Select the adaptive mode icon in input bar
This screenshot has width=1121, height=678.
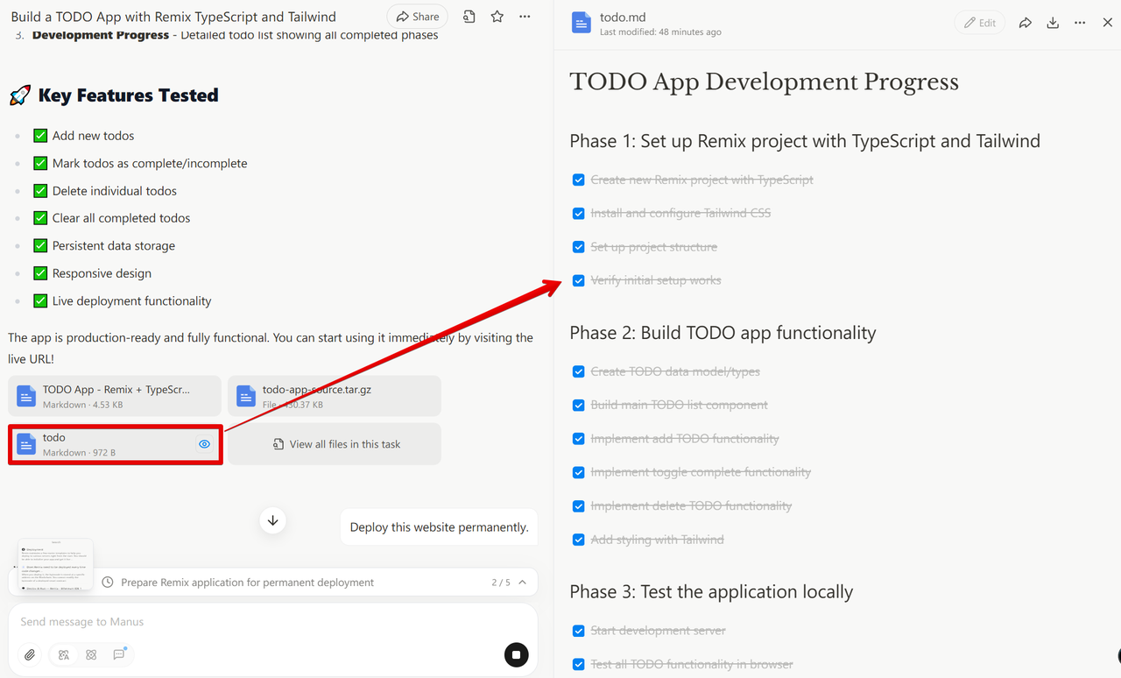(x=64, y=654)
